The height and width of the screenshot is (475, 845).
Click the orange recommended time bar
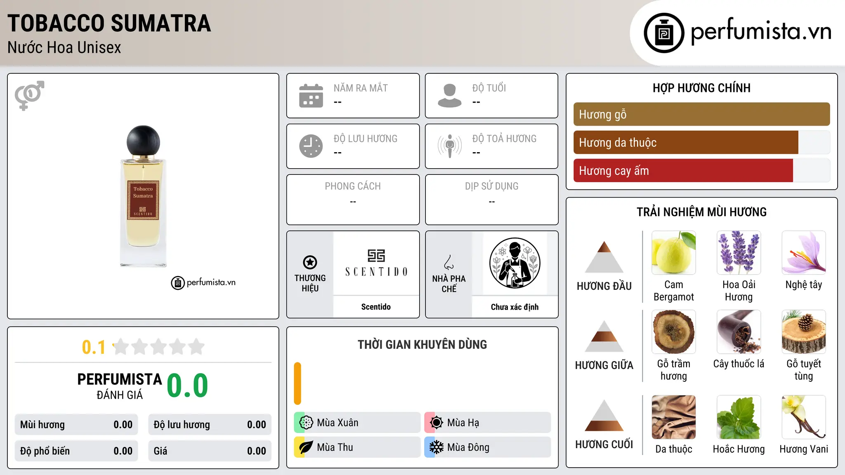point(297,383)
